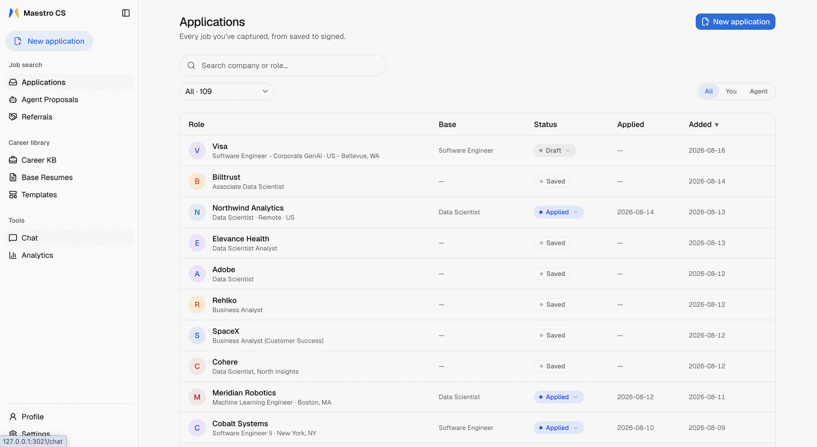Click the Applied column header
The image size is (817, 447).
631,124
